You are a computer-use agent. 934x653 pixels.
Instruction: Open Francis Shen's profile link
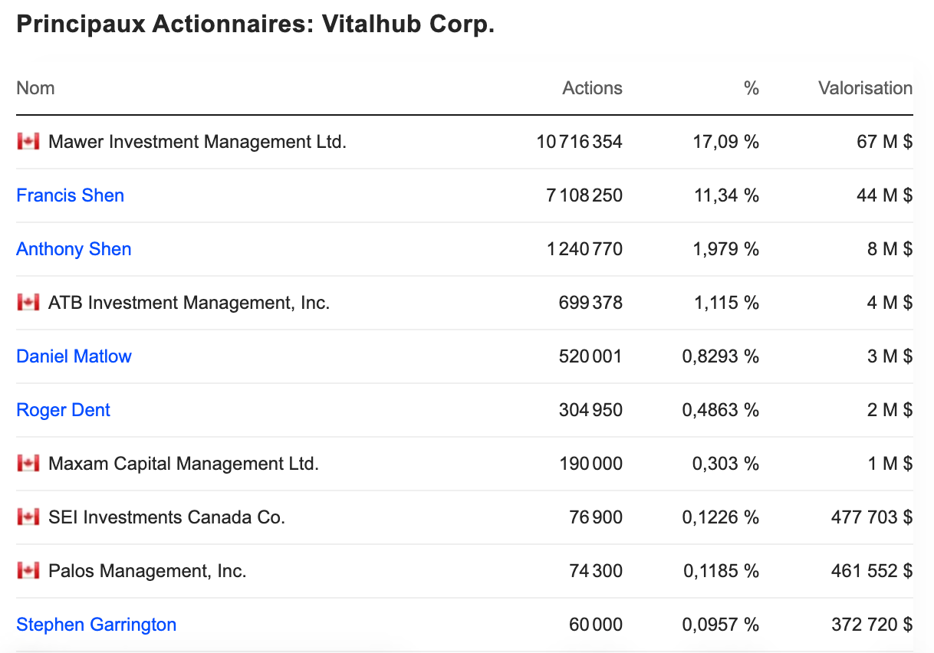[70, 195]
